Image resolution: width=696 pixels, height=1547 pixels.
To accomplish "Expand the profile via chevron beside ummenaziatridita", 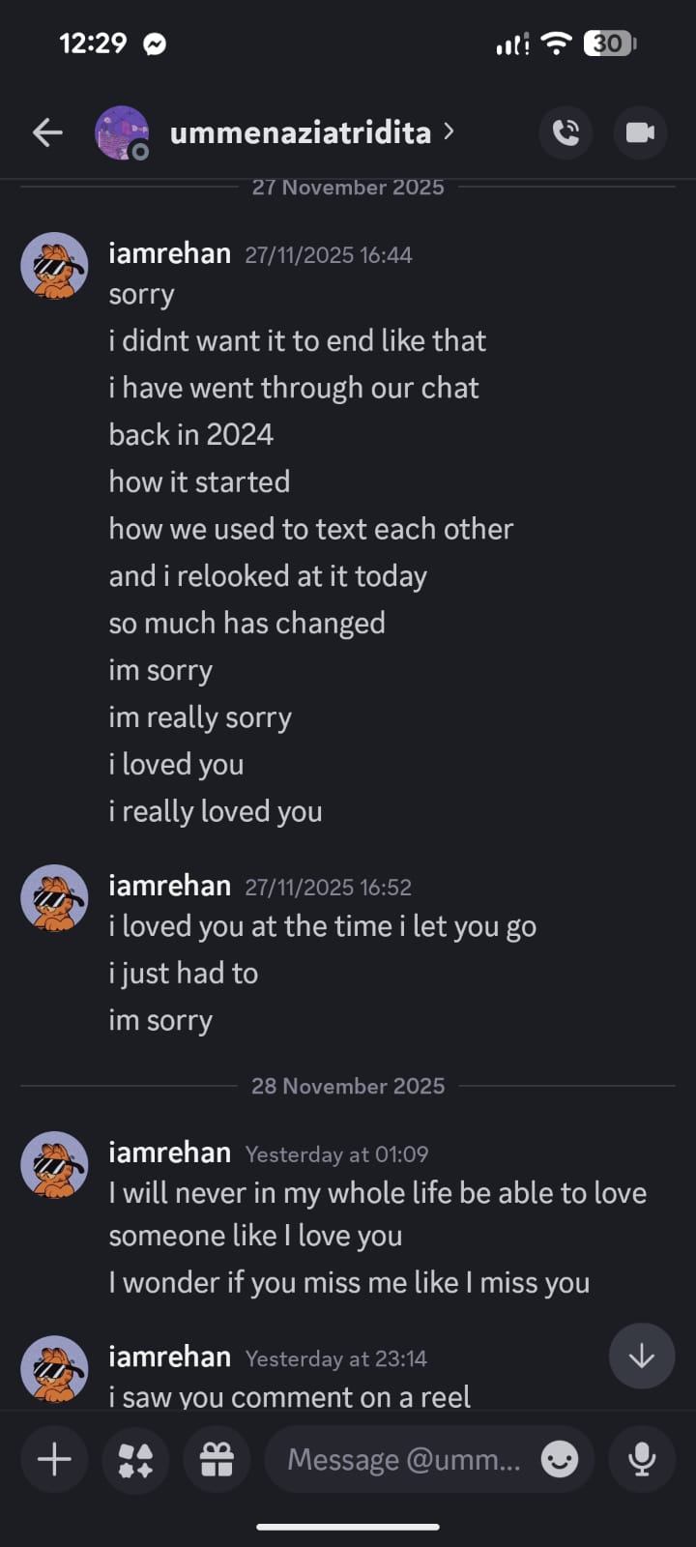I will click(x=449, y=132).
